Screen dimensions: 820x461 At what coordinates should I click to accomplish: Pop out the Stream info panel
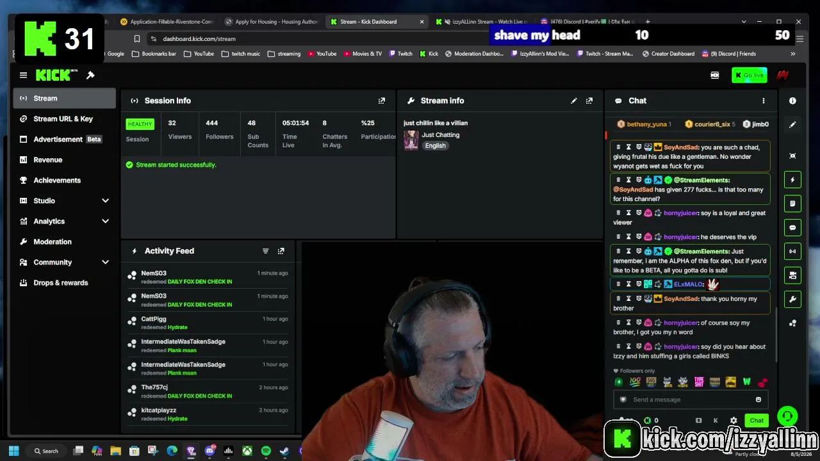(589, 101)
